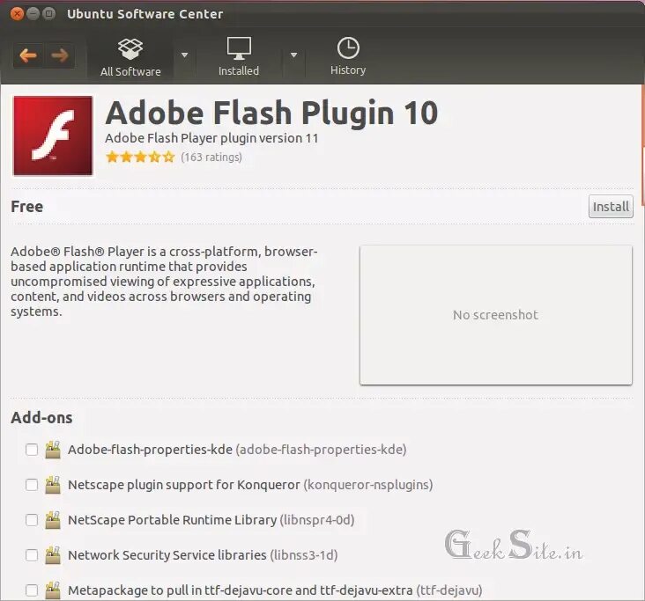Enable the Adobe-flash-properties-kde add-on checkbox
645x601 pixels.
(x=32, y=450)
